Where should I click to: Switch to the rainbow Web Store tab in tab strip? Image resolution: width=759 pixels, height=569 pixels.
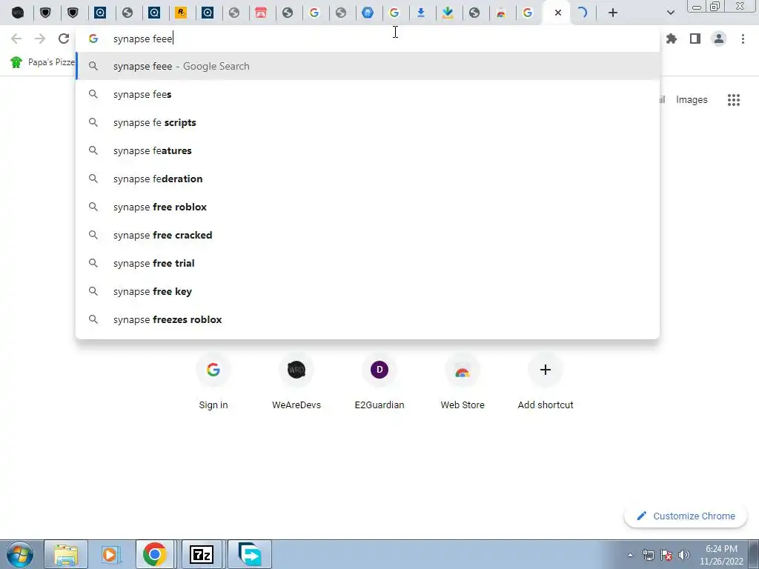tap(501, 13)
